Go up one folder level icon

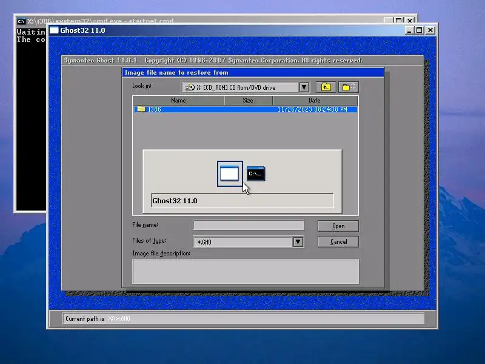pyautogui.click(x=326, y=87)
